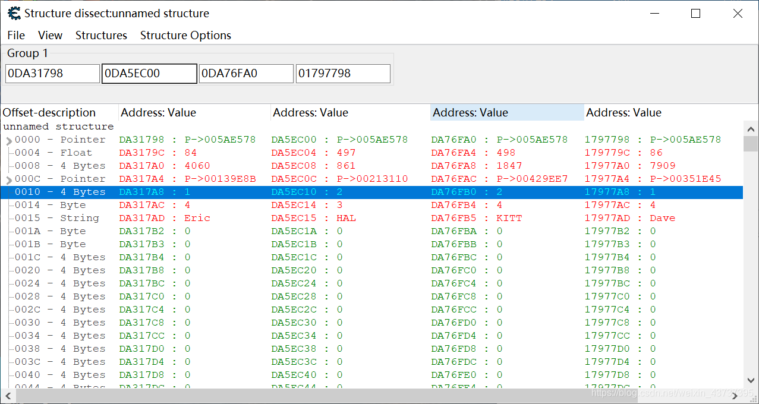The height and width of the screenshot is (404, 759).
Task: Expand the 000C Pointer tree node
Action: click(9, 180)
